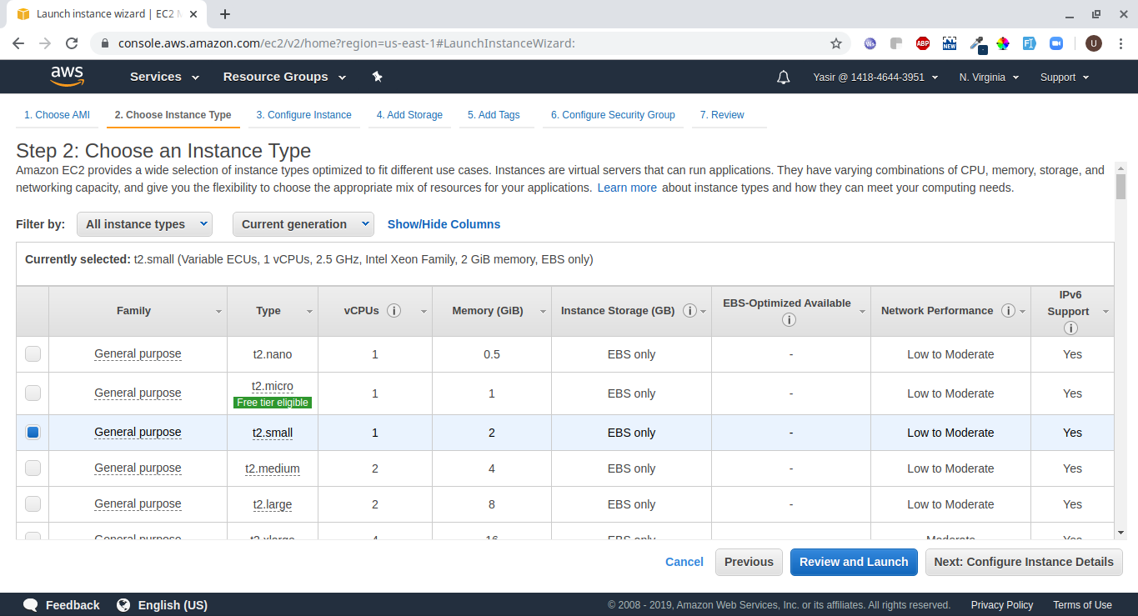
Task: Click the Show/Hide Columns link
Action: click(444, 224)
